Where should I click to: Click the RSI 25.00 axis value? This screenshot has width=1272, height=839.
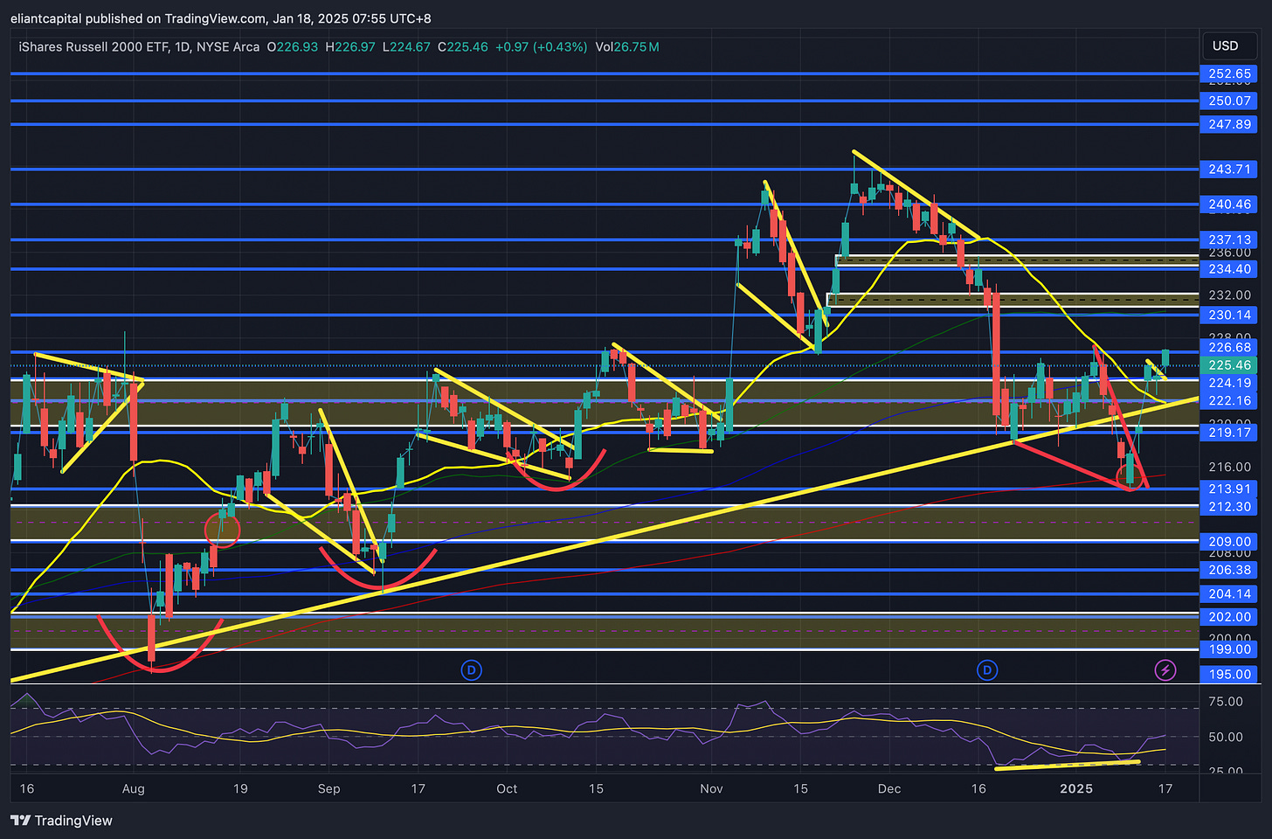coord(1225,771)
